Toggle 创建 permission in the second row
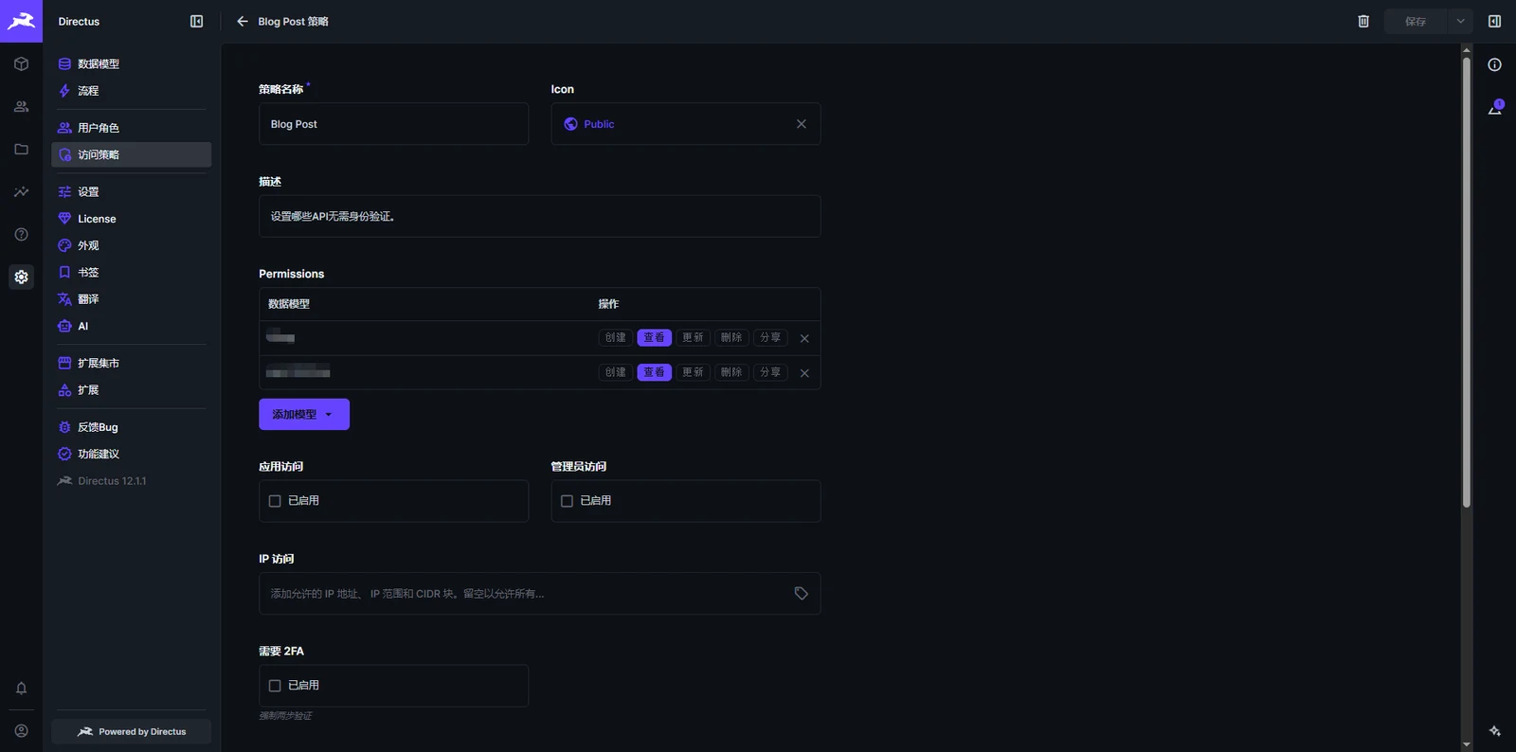Screen dimensions: 1516x752 click(x=616, y=372)
